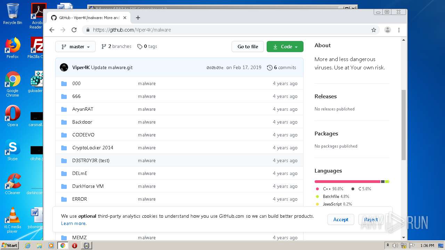445x250 pixels.
Task: Click the Batchfile 4.8% language
Action: point(332,197)
